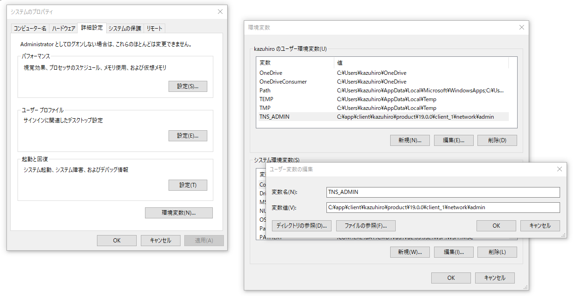Select the システムの保護 tab
Viewport: 573px width, 296px height.
[125, 29]
